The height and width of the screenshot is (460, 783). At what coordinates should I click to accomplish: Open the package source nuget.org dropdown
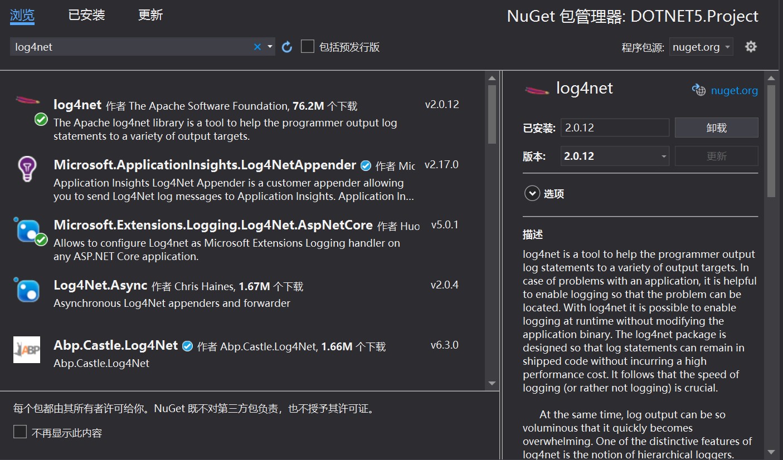(701, 47)
